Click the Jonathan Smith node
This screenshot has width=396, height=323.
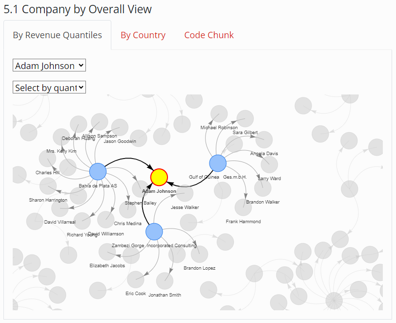click(165, 280)
